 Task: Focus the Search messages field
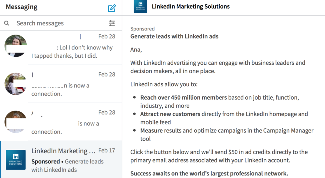pyautogui.click(x=61, y=23)
